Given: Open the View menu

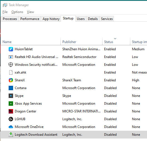Looking at the screenshot, I should click(x=30, y=12).
